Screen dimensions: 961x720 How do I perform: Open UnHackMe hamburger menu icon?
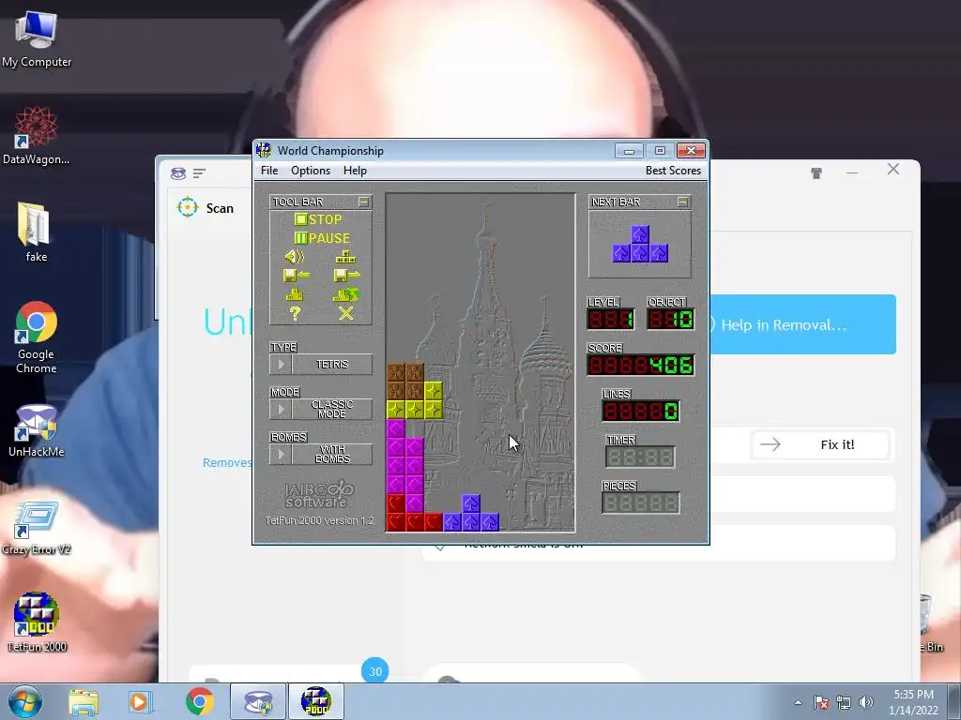(x=199, y=173)
